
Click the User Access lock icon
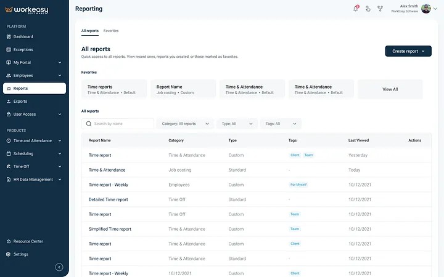[9, 114]
